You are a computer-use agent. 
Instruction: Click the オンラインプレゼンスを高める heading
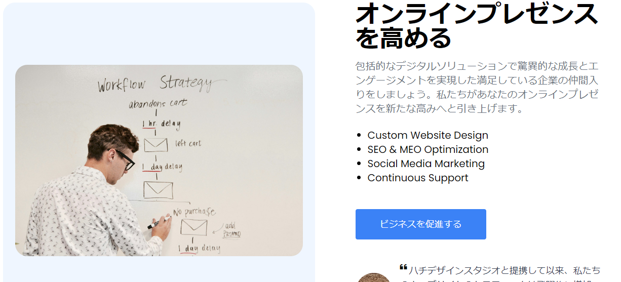477,26
